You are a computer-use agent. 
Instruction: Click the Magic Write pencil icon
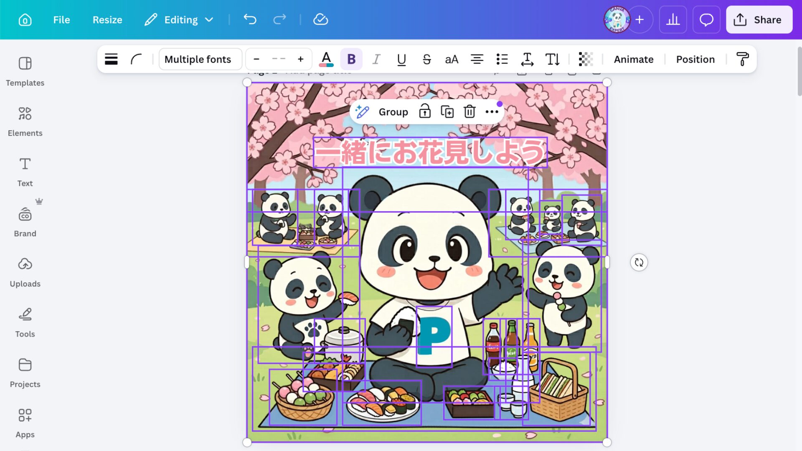click(x=362, y=112)
